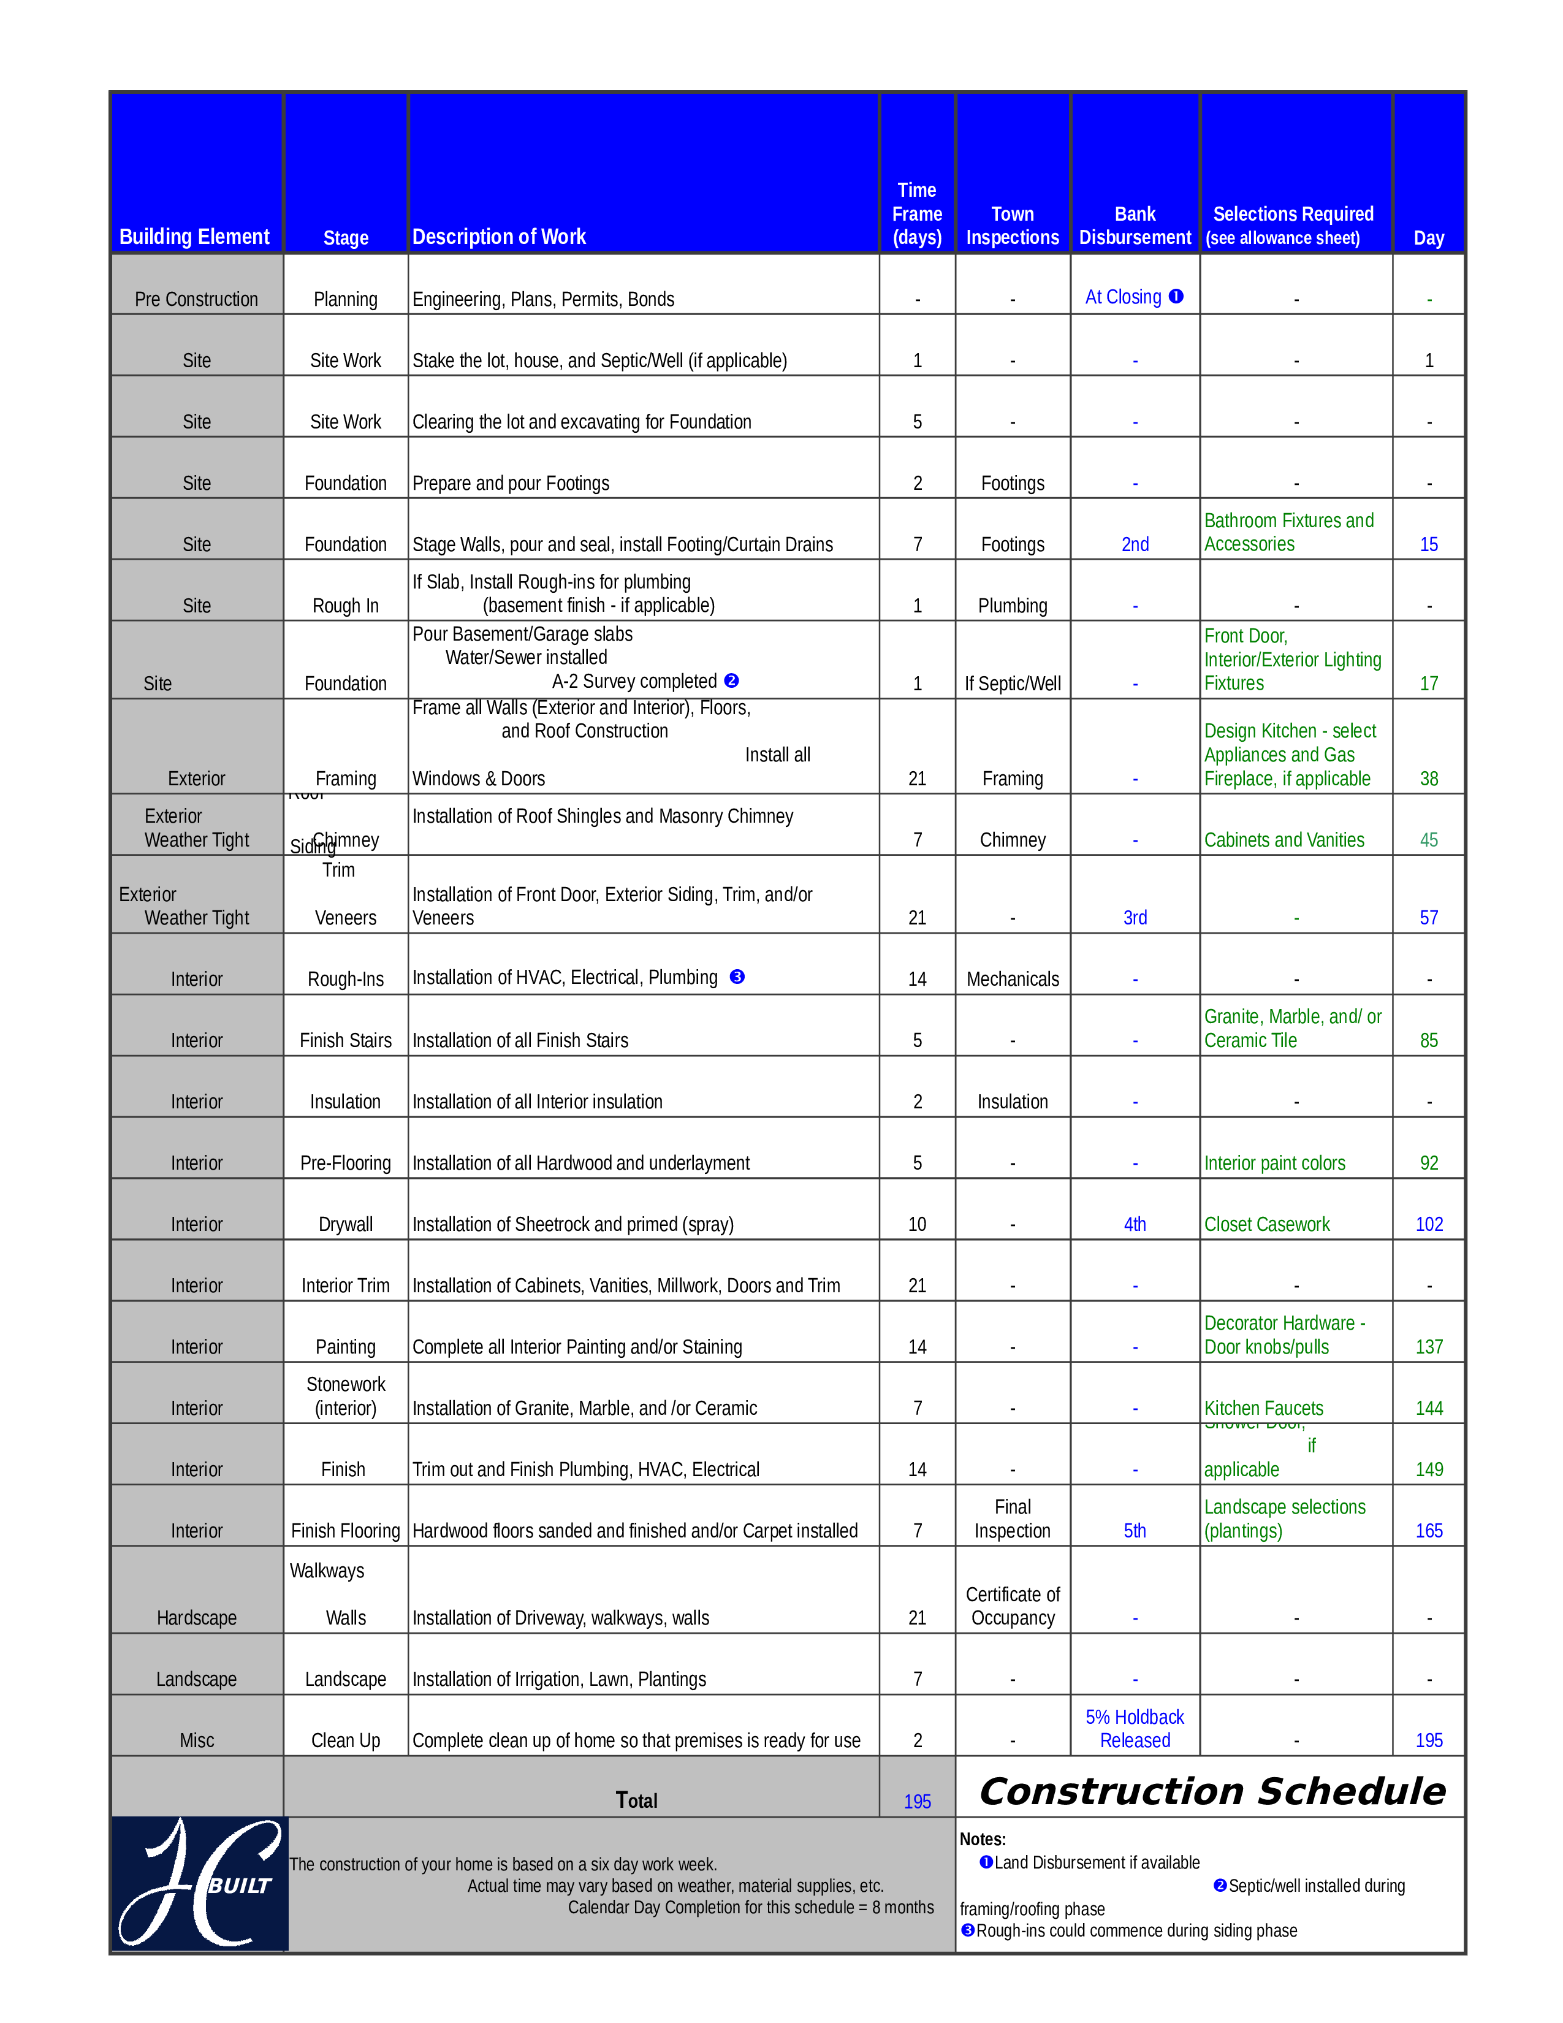This screenshot has width=1563, height=2023.
Task: Click 'Design Kitchen - select Appliances' selection
Action: coord(1290,755)
